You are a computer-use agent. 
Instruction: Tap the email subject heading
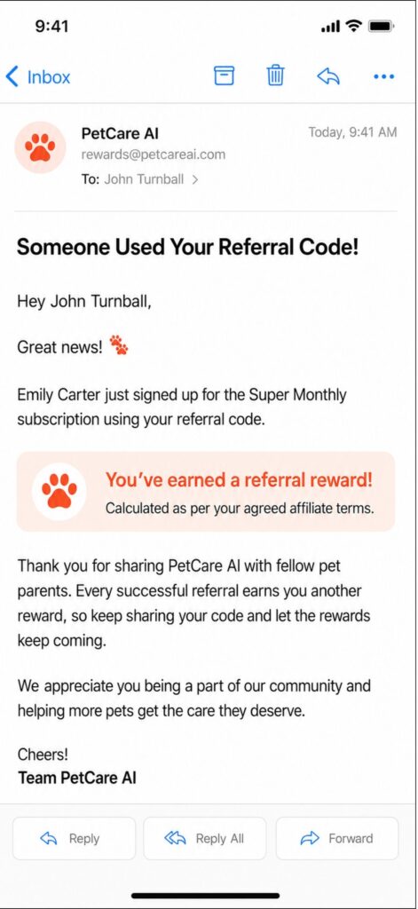point(188,248)
